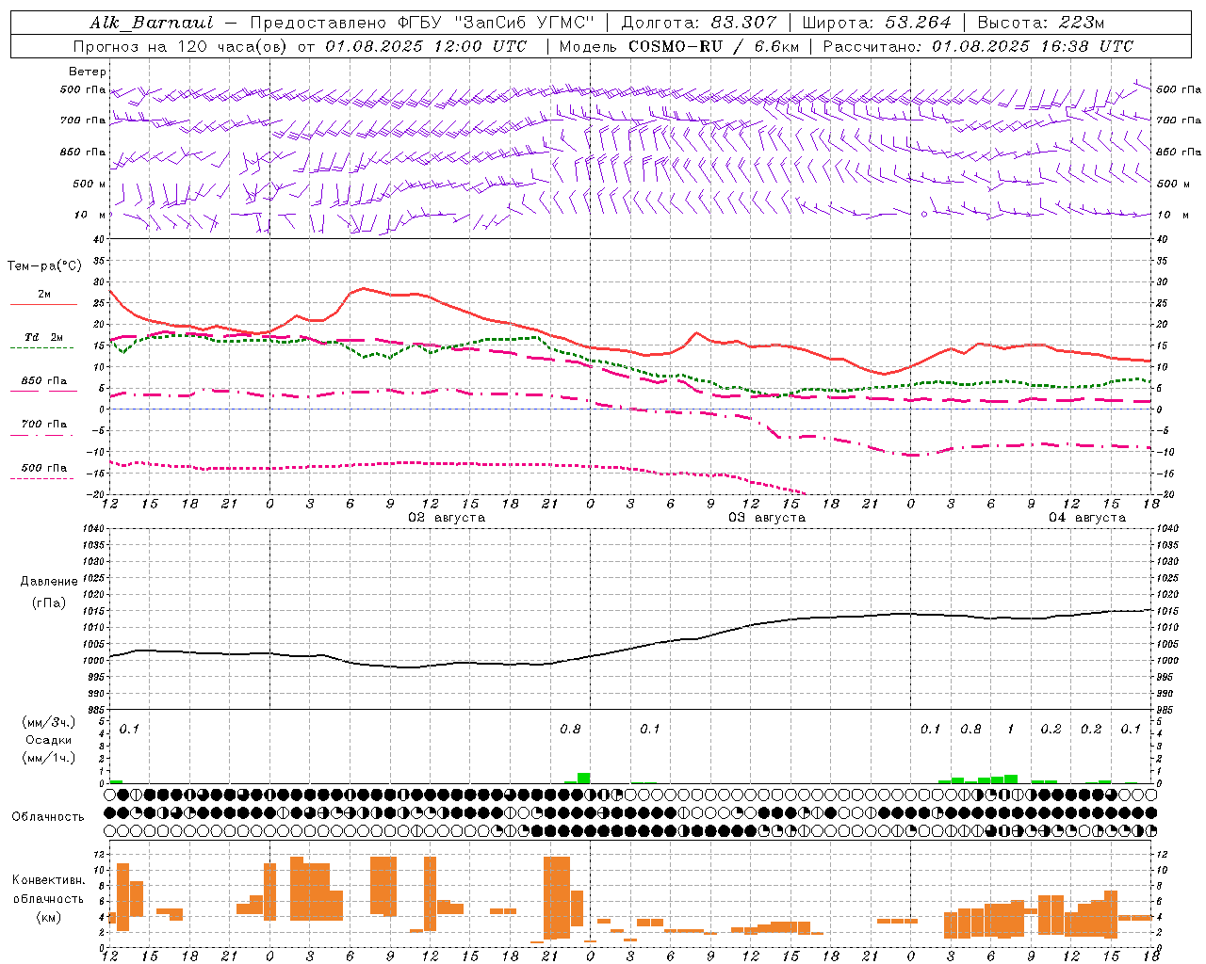Image resolution: width=1206 pixels, height=964 pixels.
Task: Click the Тем-ра(°C) temperature panel label
Action: click(44, 266)
